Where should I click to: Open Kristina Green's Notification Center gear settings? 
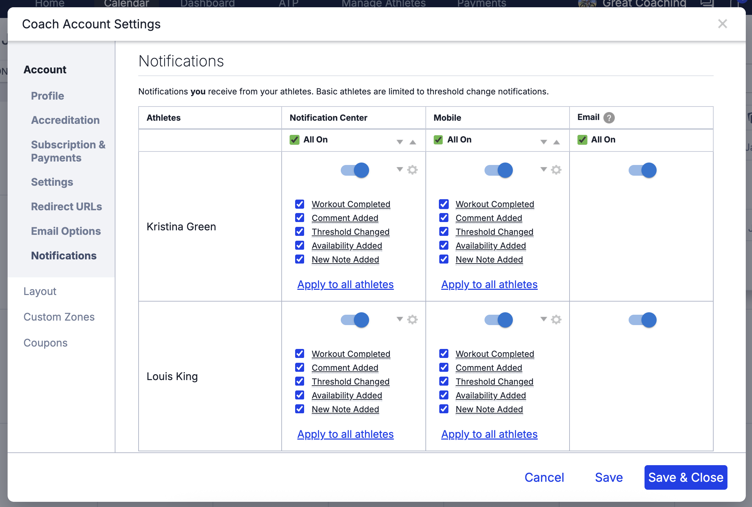click(412, 170)
